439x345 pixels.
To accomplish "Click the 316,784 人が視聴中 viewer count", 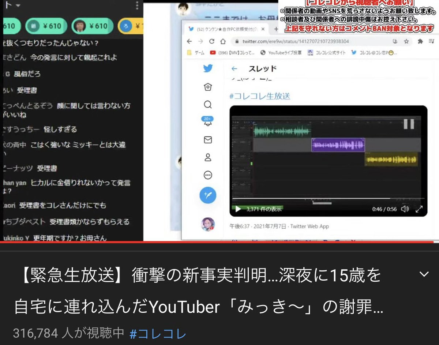I will pos(69,333).
